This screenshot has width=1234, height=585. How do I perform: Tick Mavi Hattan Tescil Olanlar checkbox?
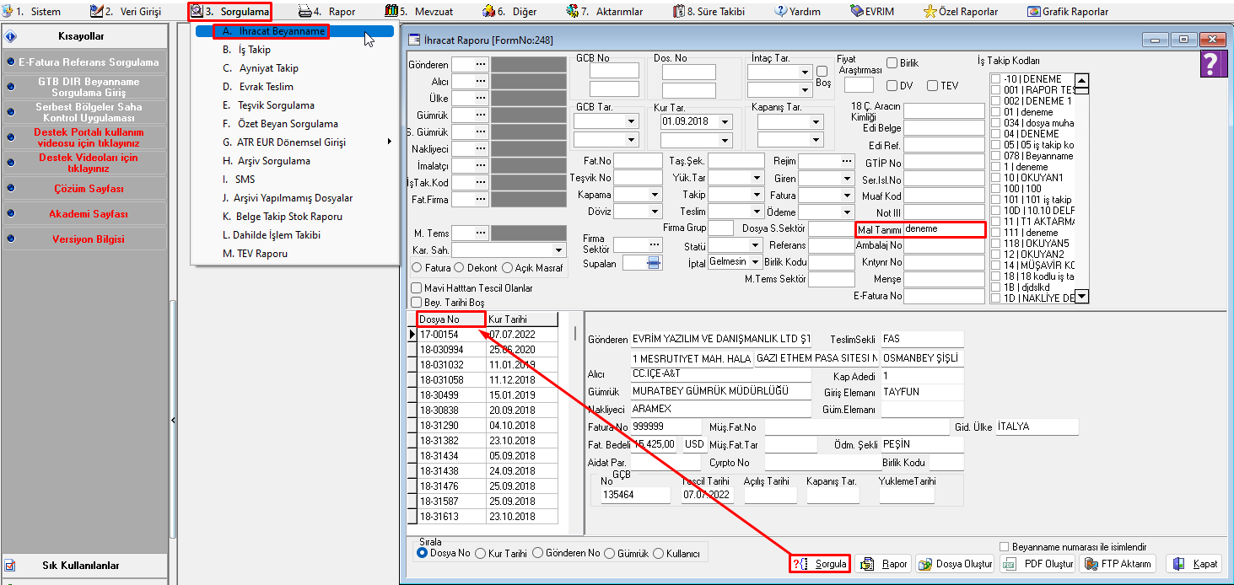click(x=416, y=288)
